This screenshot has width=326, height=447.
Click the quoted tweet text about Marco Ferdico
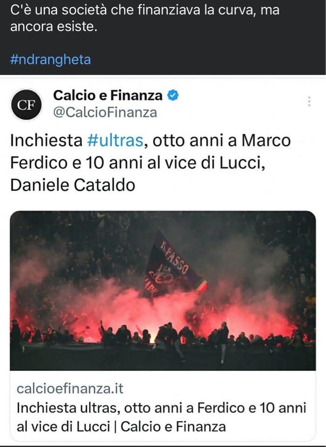click(150, 163)
